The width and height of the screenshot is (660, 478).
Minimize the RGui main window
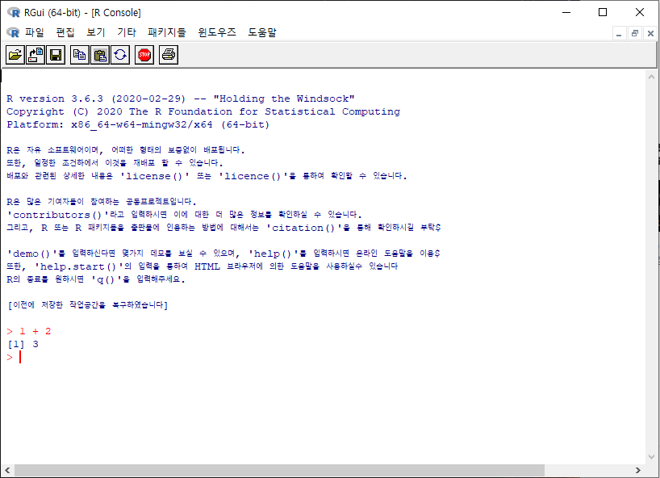coord(566,12)
